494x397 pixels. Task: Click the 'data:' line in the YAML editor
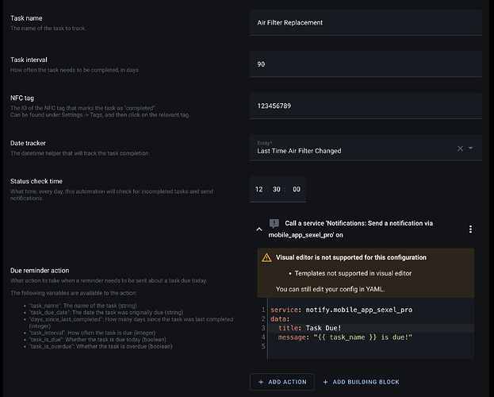click(x=280, y=318)
